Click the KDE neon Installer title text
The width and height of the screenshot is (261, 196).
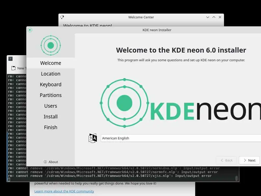tap(157, 30)
